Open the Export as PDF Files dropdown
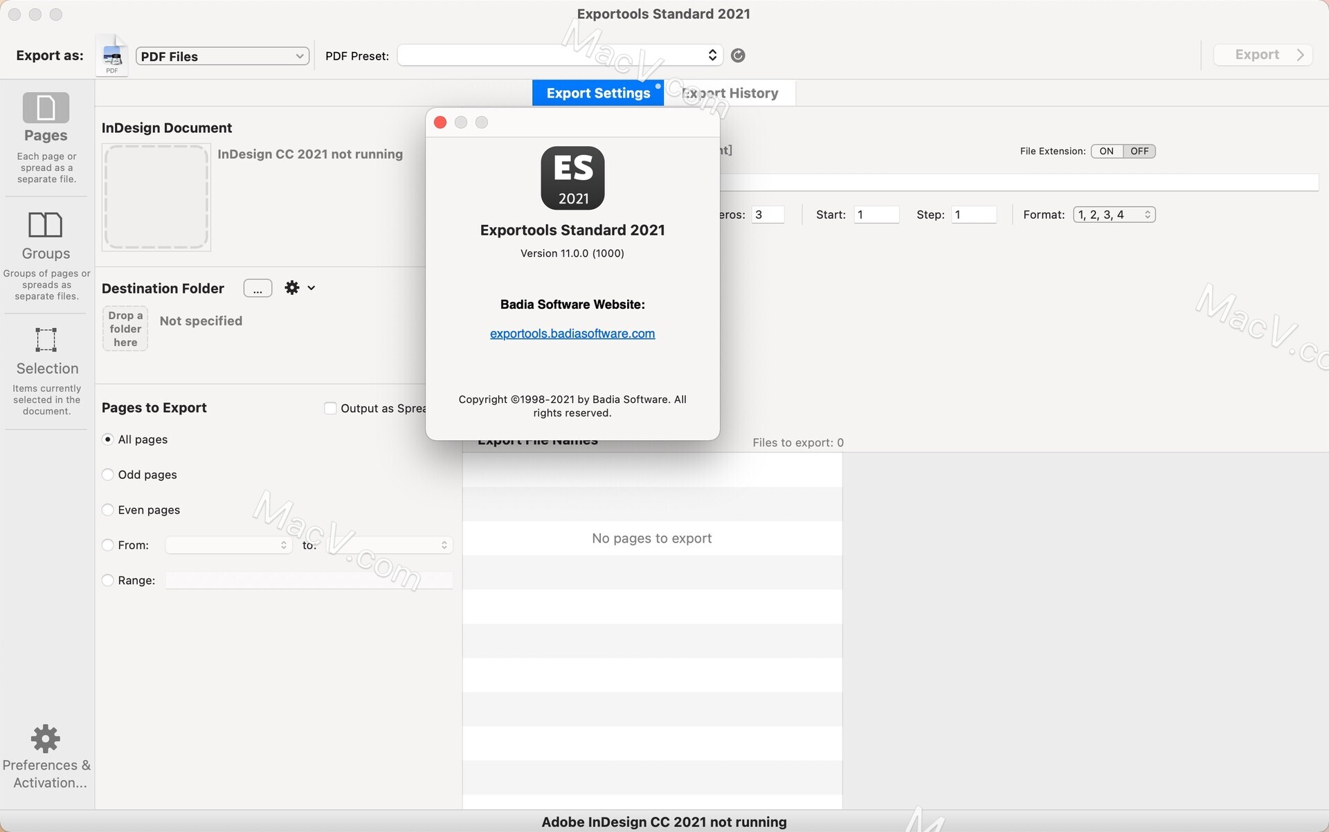The width and height of the screenshot is (1329, 832). pyautogui.click(x=222, y=56)
